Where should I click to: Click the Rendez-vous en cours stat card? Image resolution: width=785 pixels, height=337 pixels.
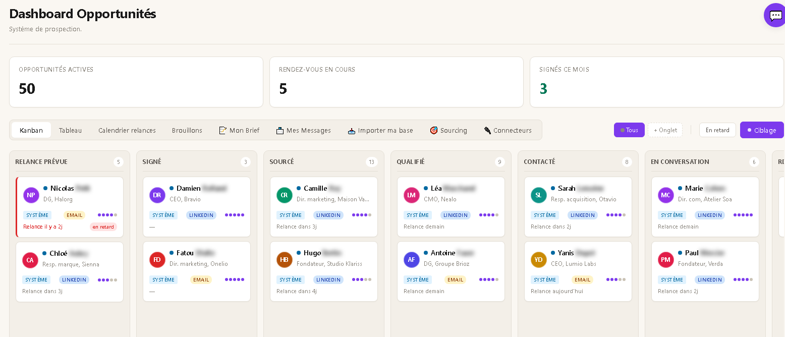click(397, 82)
